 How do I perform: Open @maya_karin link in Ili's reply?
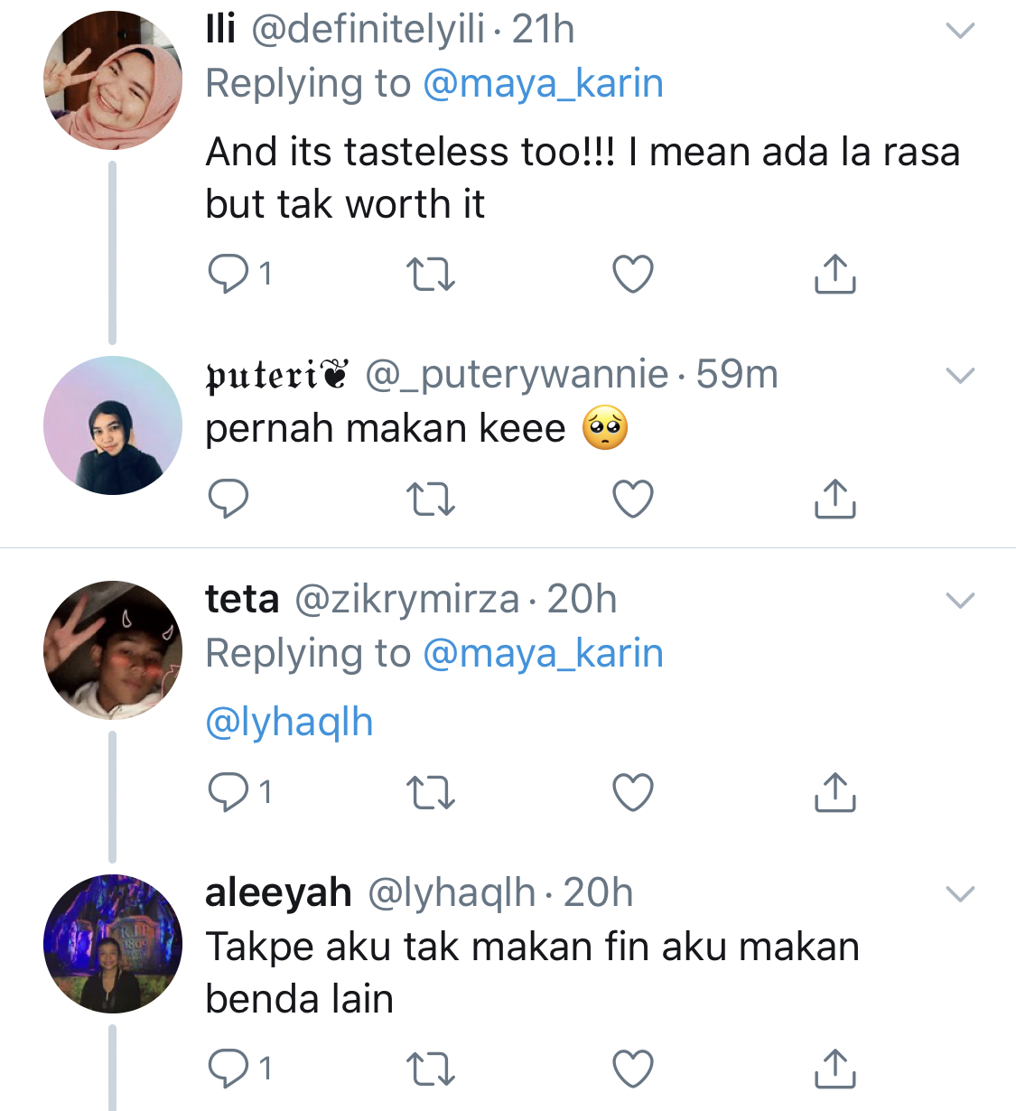point(543,84)
